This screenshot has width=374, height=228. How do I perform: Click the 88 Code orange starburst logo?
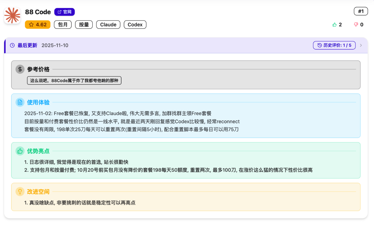tap(12, 15)
